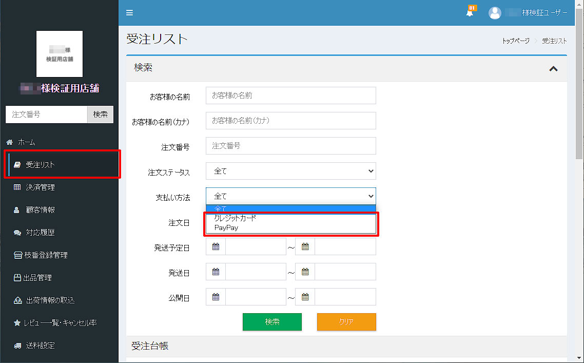Go to 顧客情報 in sidebar menu

40,210
